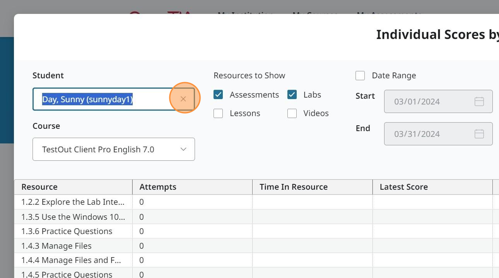Open the End date calendar icon

[479, 134]
